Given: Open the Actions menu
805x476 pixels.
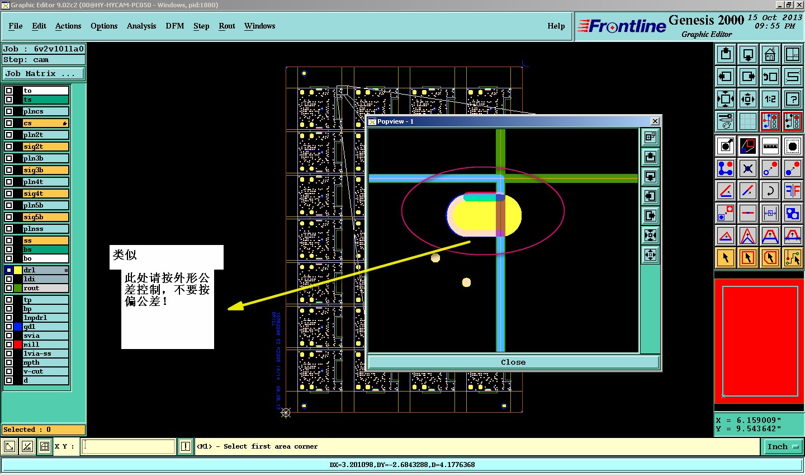Looking at the screenshot, I should (x=68, y=26).
